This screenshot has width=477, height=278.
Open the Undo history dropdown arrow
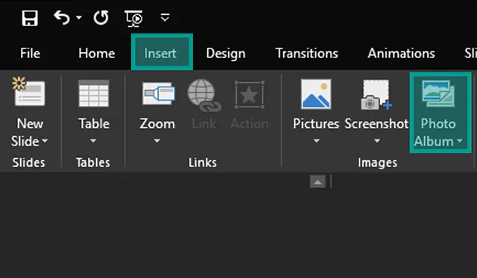pos(79,18)
